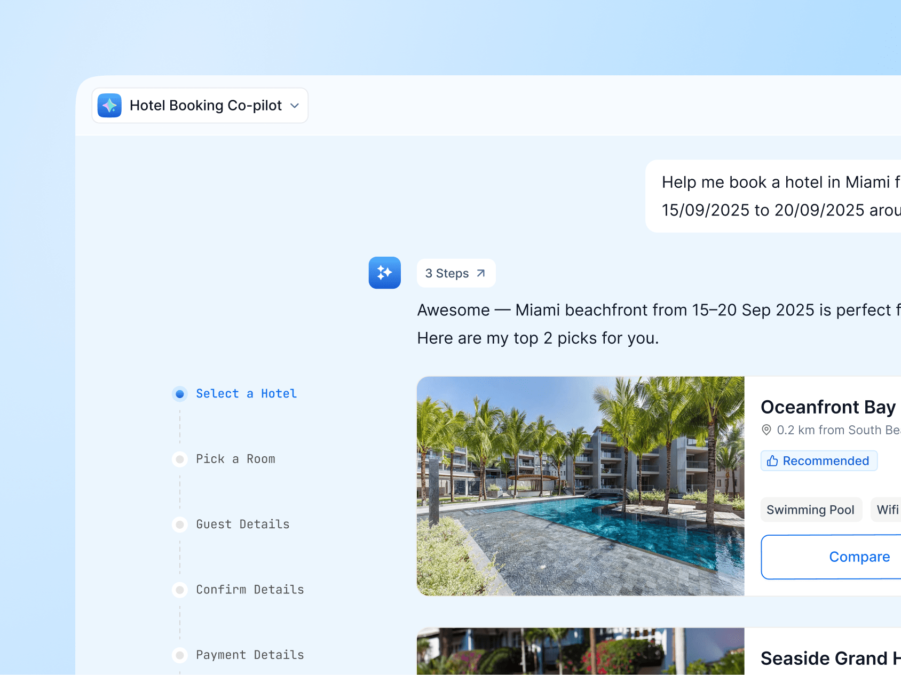Open the Hotel Booking Co-pilot dropdown chevron
The height and width of the screenshot is (675, 901).
click(x=295, y=106)
